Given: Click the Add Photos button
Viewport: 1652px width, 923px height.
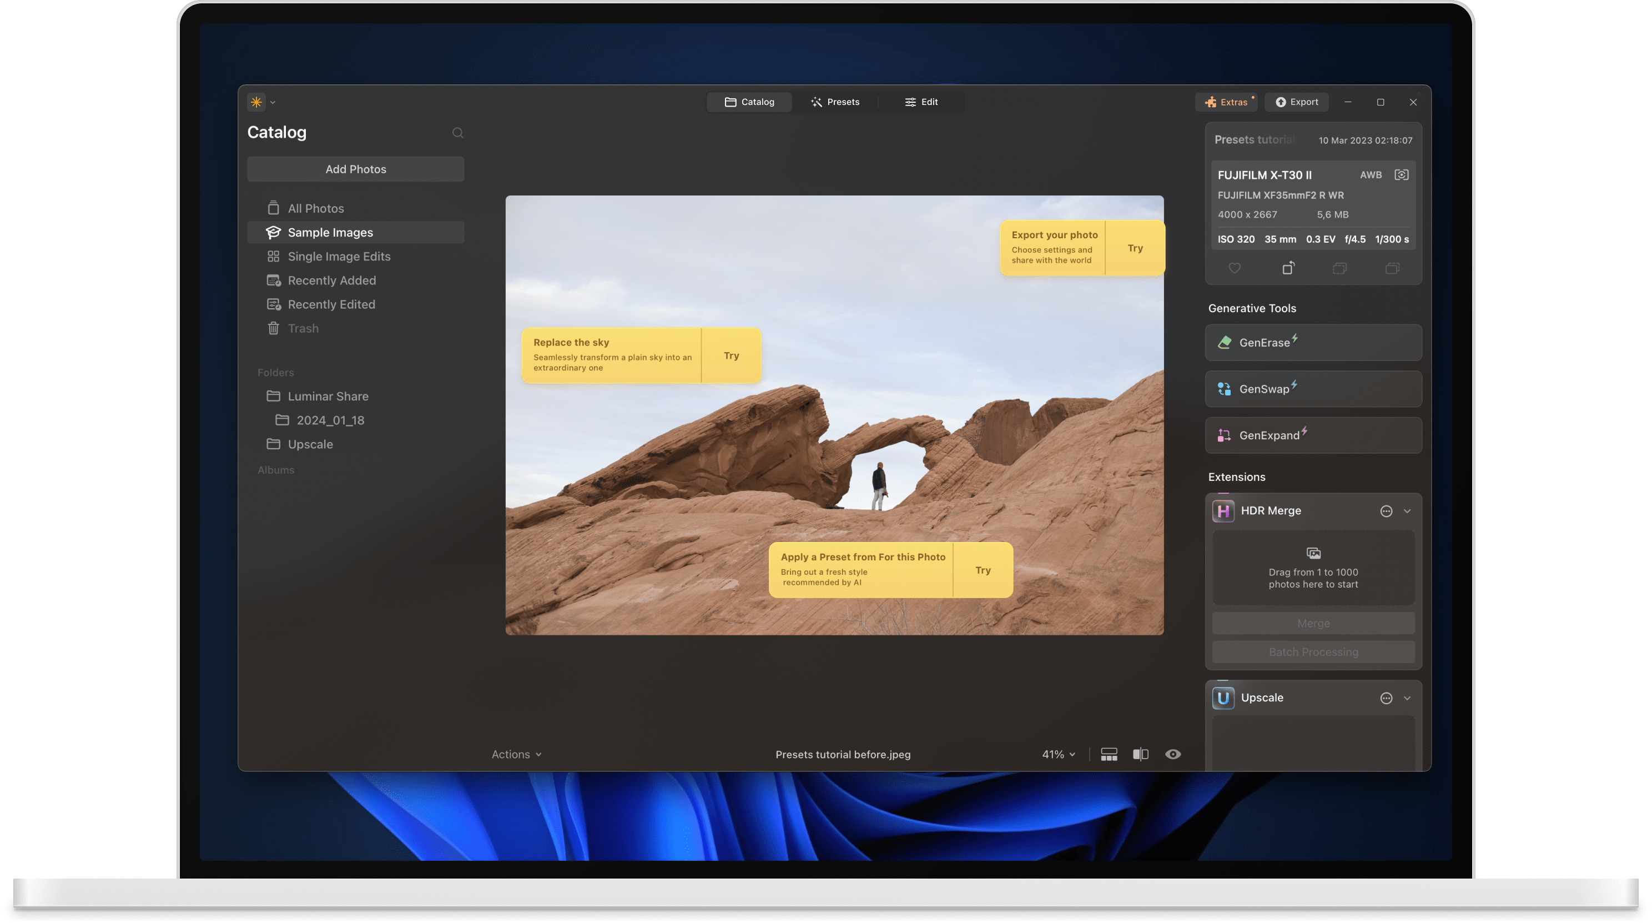Looking at the screenshot, I should (355, 169).
